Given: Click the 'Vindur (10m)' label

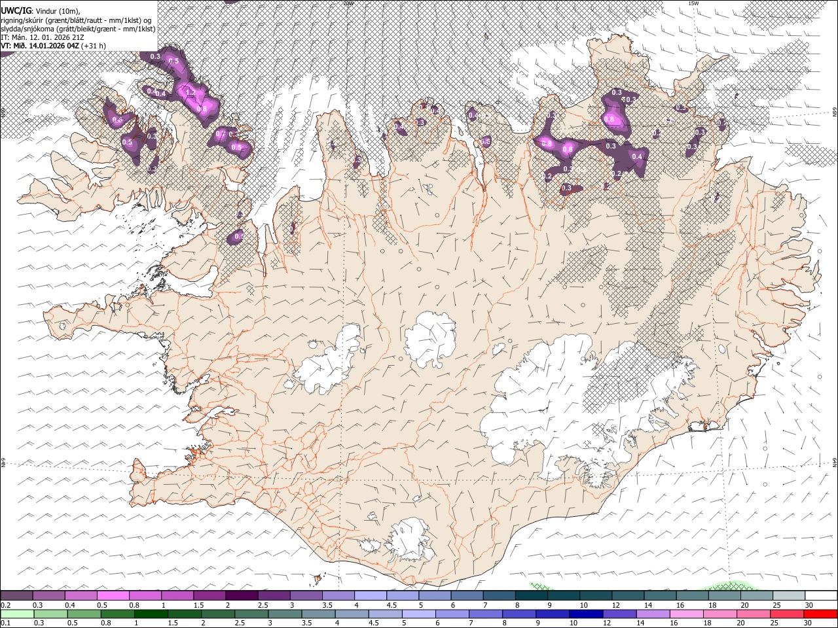Looking at the screenshot, I should point(58,11).
